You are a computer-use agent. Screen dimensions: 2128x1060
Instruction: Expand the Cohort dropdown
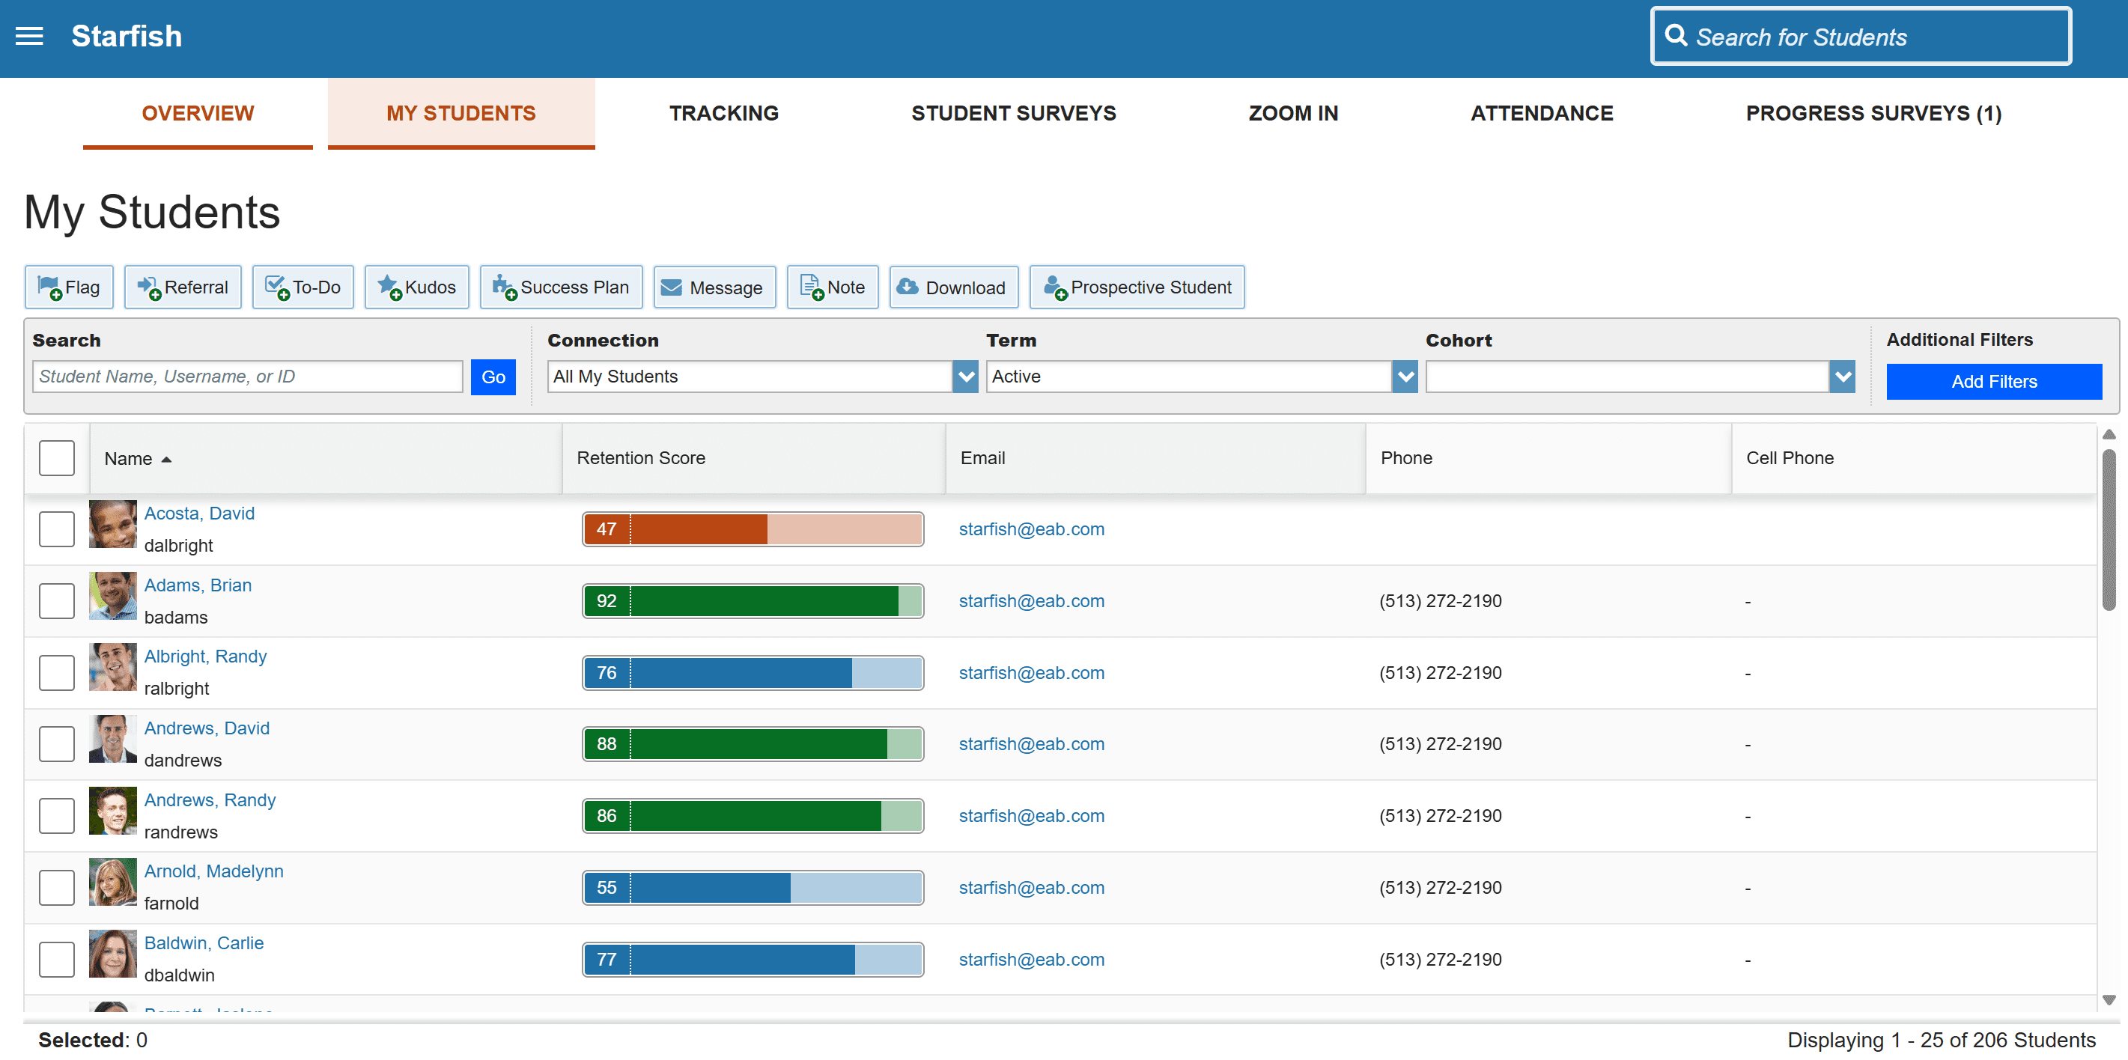tap(1842, 377)
